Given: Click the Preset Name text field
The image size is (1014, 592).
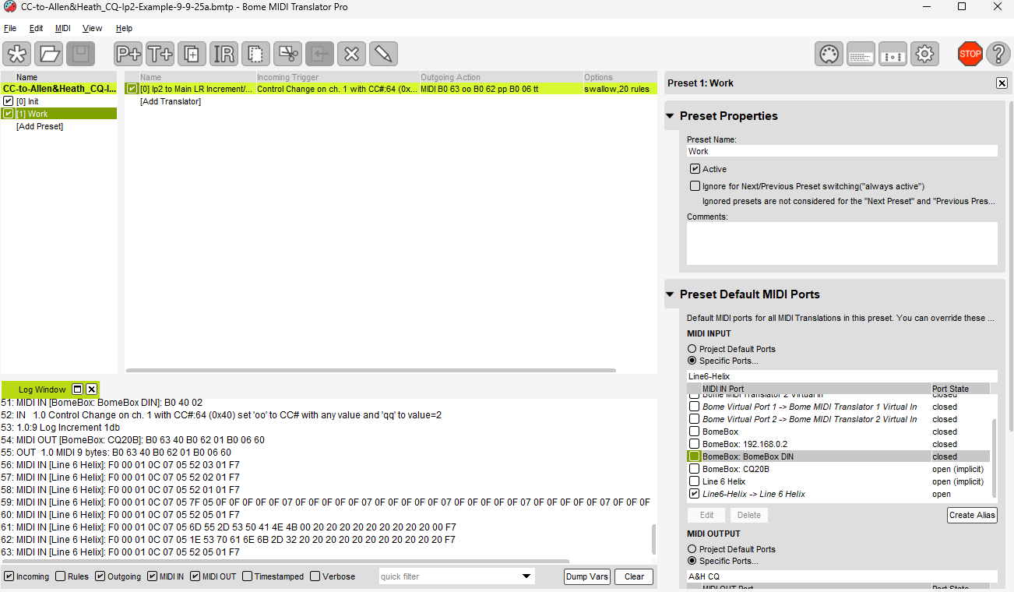Looking at the screenshot, I should pos(841,151).
